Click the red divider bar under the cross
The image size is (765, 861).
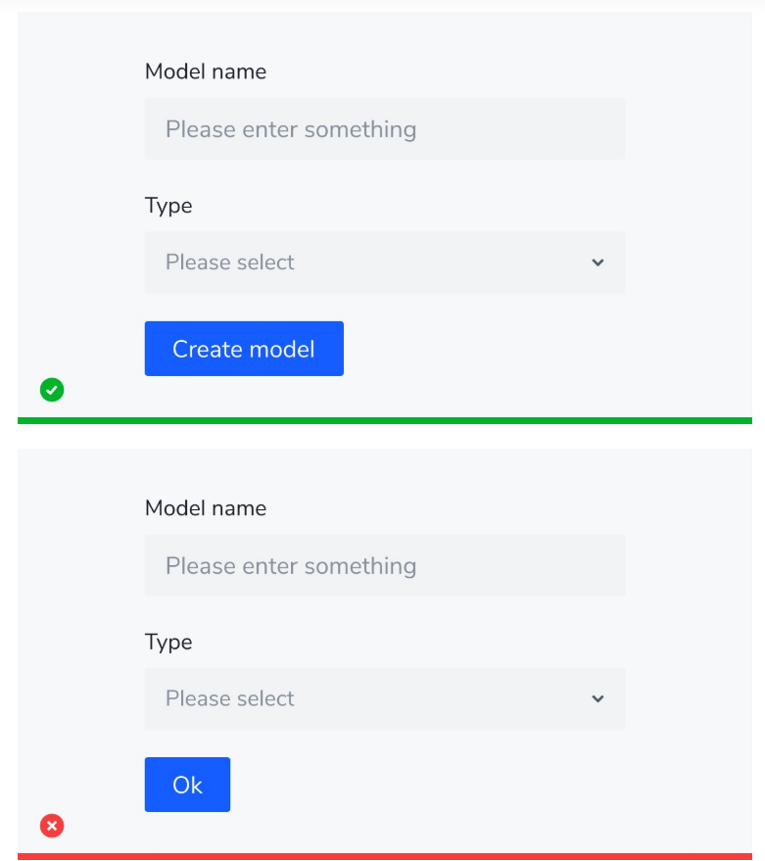(x=384, y=856)
